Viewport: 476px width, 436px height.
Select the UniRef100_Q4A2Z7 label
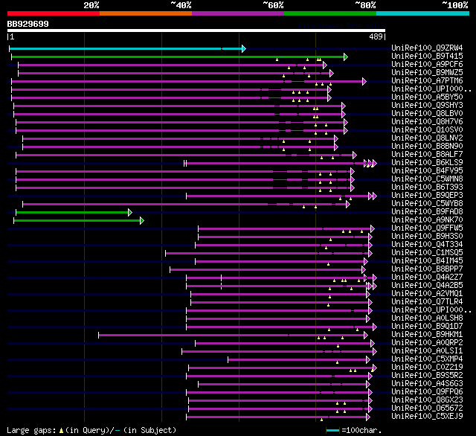coord(427,278)
